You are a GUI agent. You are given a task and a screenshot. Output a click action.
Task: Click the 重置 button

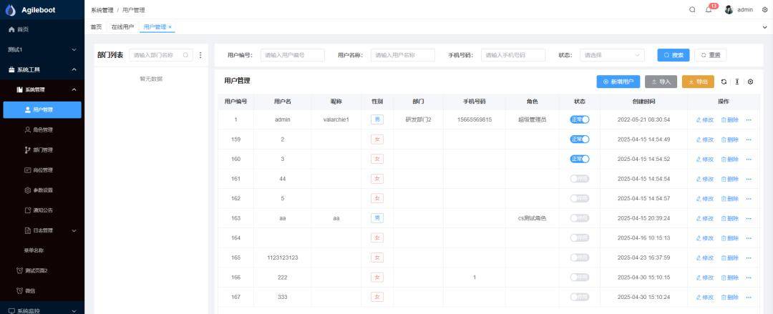[711, 55]
